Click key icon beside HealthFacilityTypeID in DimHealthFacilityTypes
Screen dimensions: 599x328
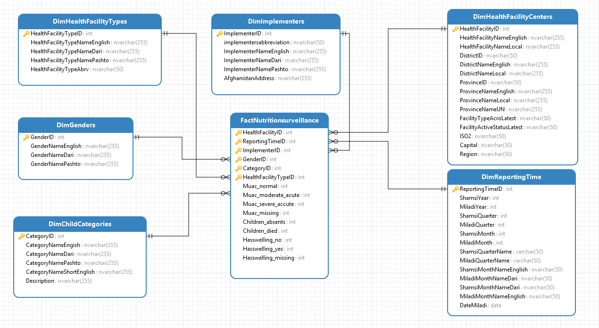click(x=26, y=34)
